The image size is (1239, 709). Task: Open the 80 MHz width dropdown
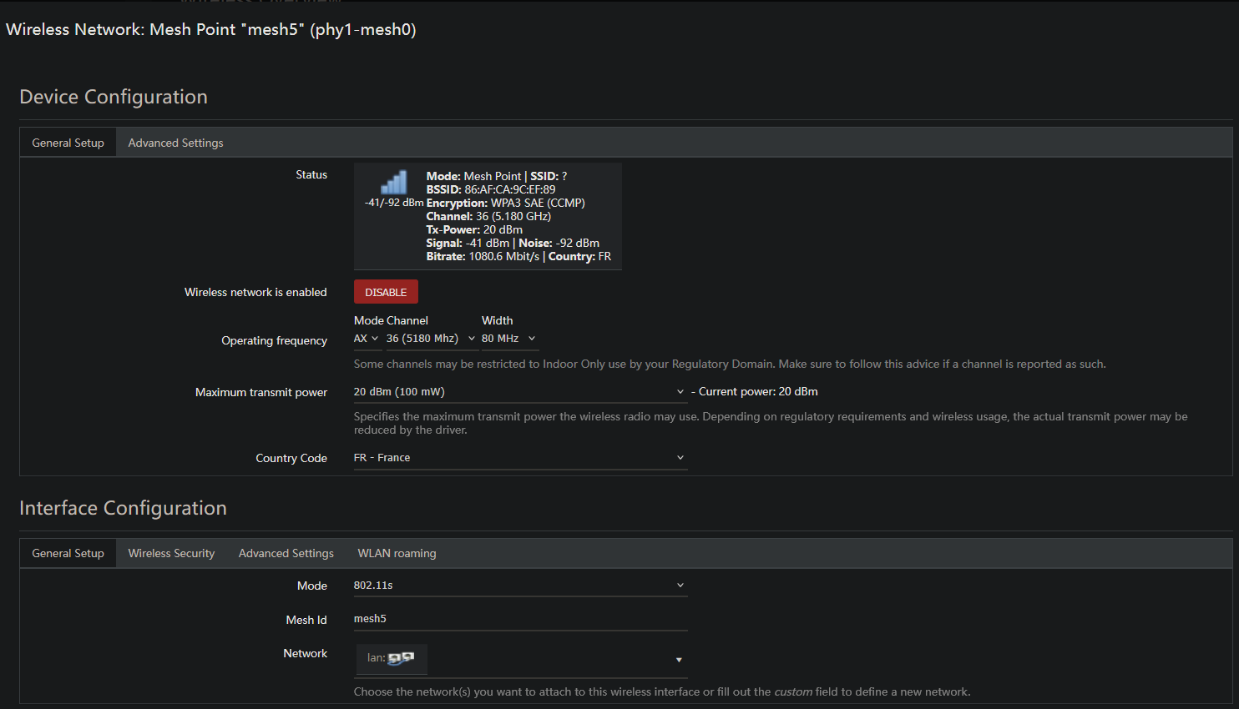(508, 339)
